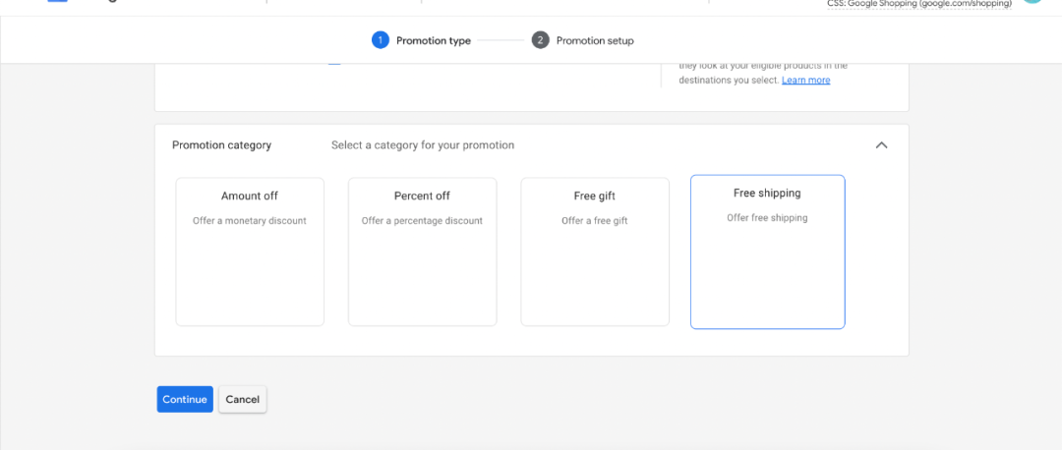Image resolution: width=1062 pixels, height=450 pixels.
Task: Click the step 1 number circle
Action: (381, 40)
